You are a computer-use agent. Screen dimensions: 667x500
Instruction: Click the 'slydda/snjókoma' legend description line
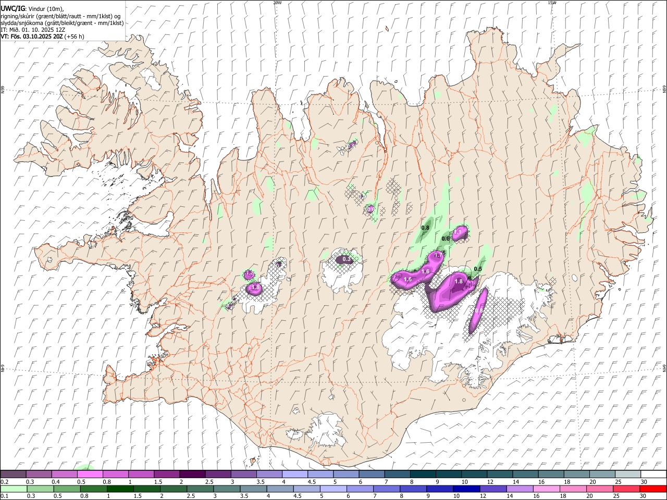point(62,22)
